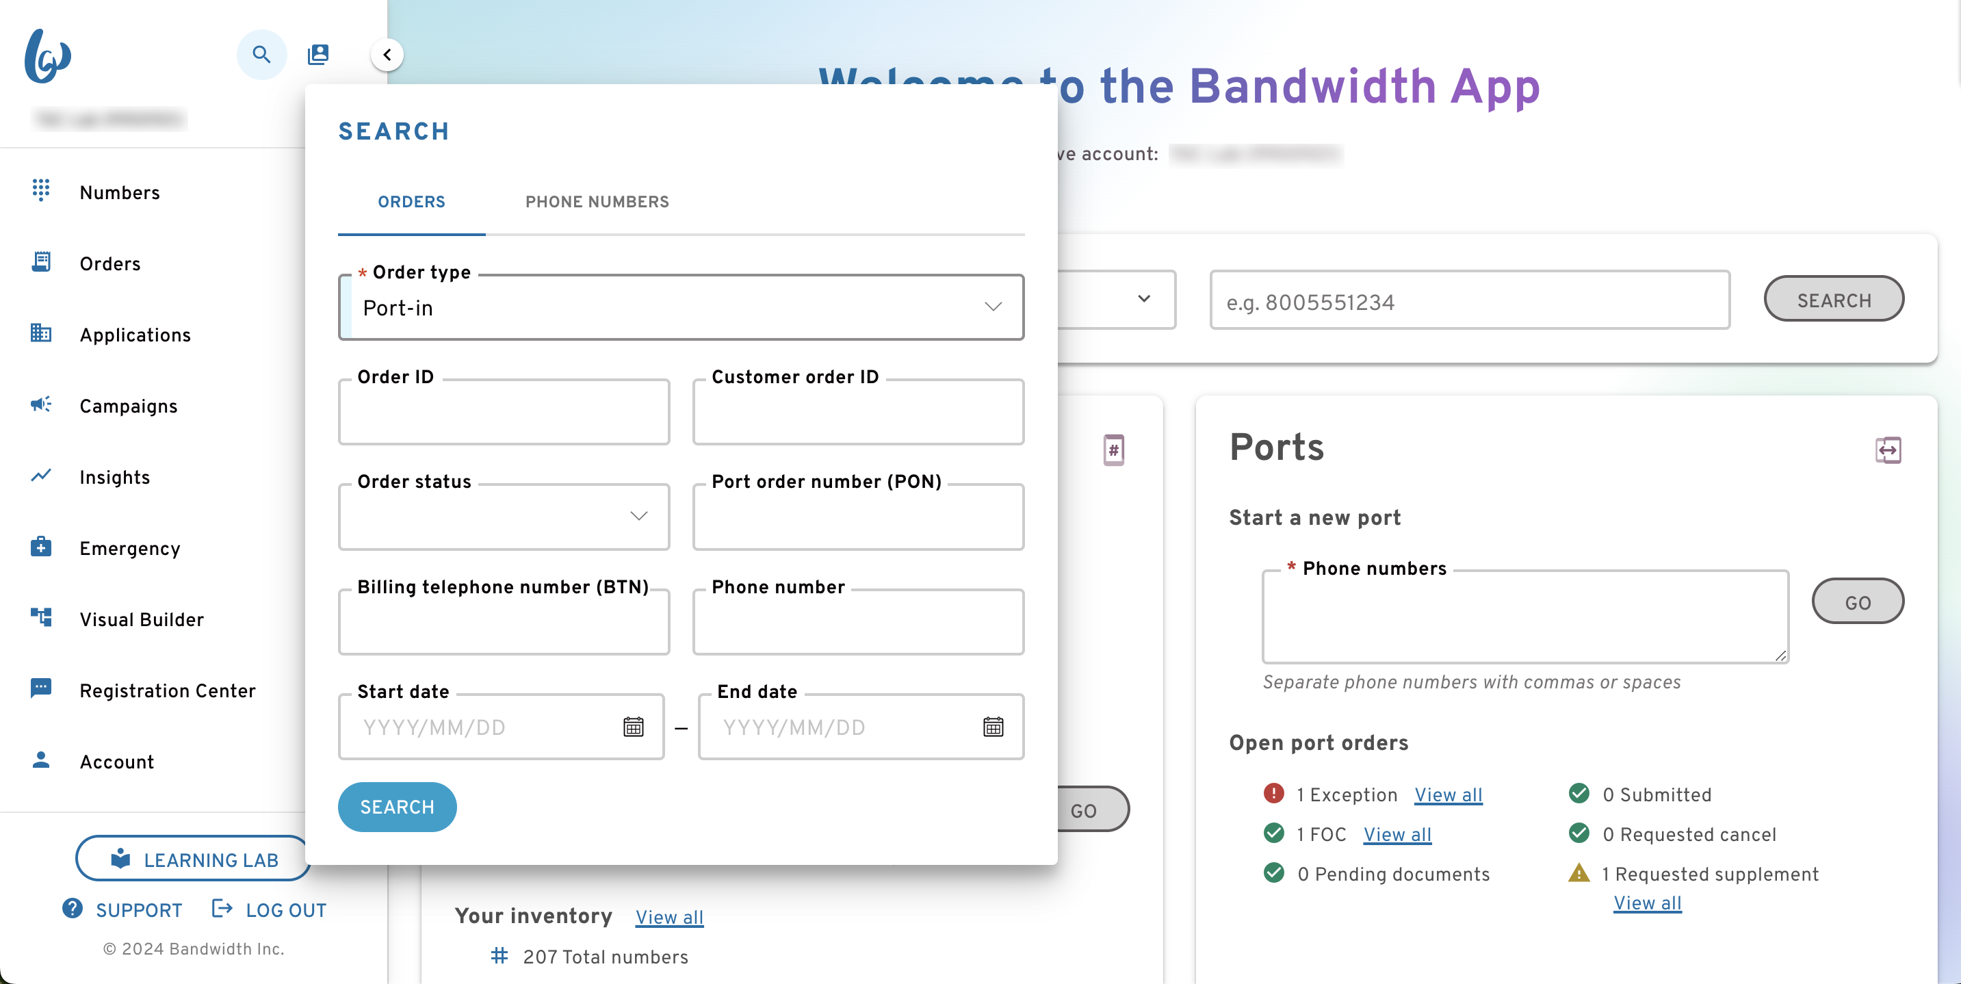The image size is (1961, 984).
Task: Click the log out arrow icon
Action: 222,909
